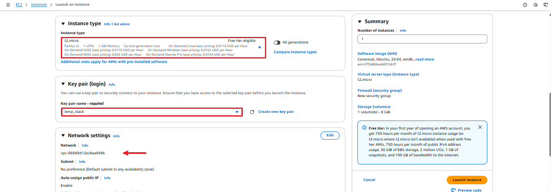Open Info link beside Instance type heading
Viewport: 551px width, 192px height.
[107, 24]
